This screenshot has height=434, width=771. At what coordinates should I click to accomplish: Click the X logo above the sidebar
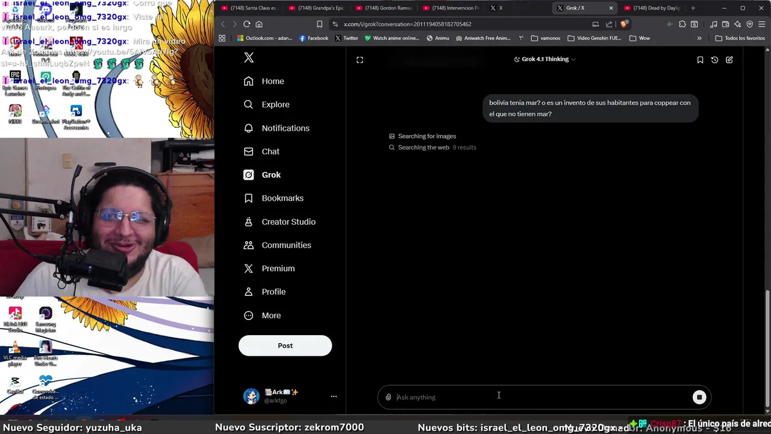(249, 58)
